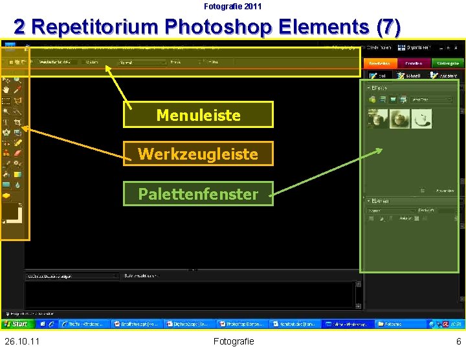Select the Brush tool
The width and height of the screenshot is (466, 349).
6,164
